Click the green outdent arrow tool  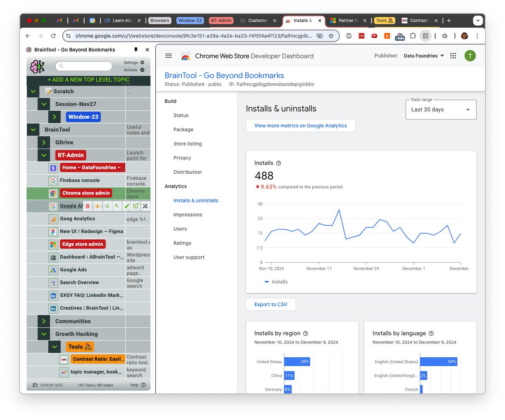point(117,206)
